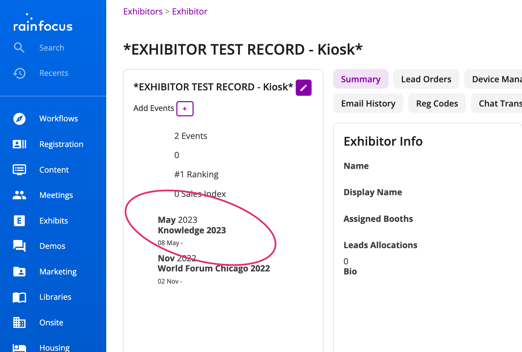Click the Marketing folder icon

click(x=19, y=272)
